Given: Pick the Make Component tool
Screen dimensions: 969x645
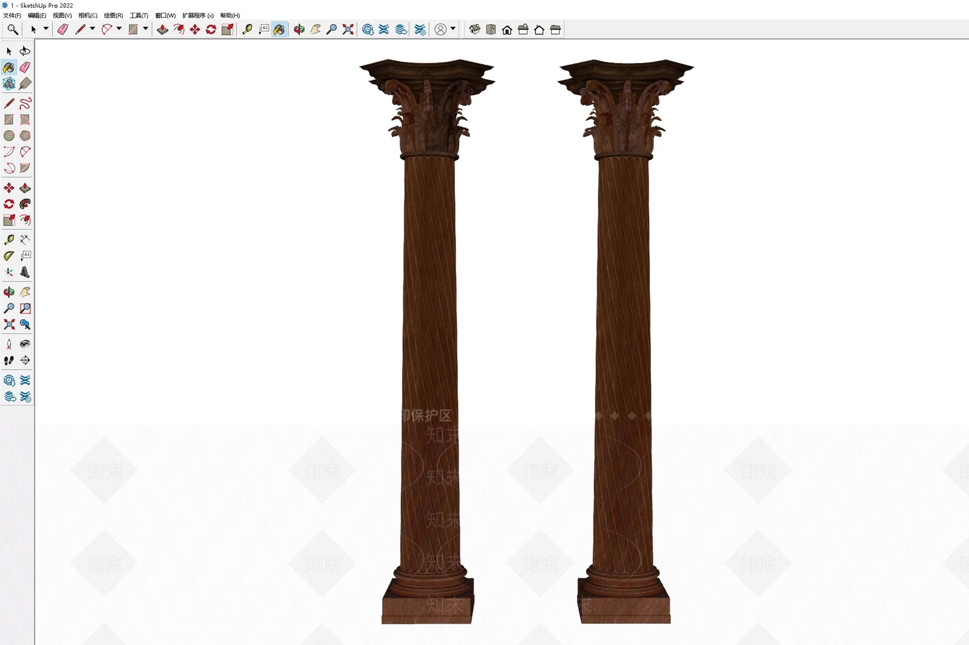Looking at the screenshot, I should pyautogui.click(x=9, y=84).
